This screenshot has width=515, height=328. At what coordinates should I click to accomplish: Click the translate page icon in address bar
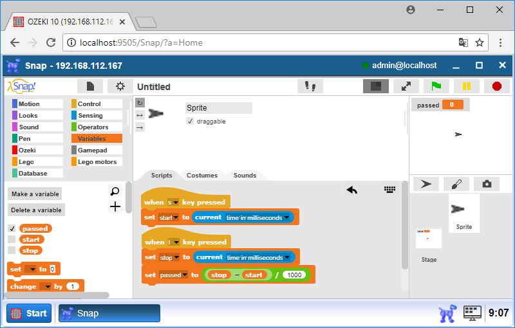(x=463, y=42)
